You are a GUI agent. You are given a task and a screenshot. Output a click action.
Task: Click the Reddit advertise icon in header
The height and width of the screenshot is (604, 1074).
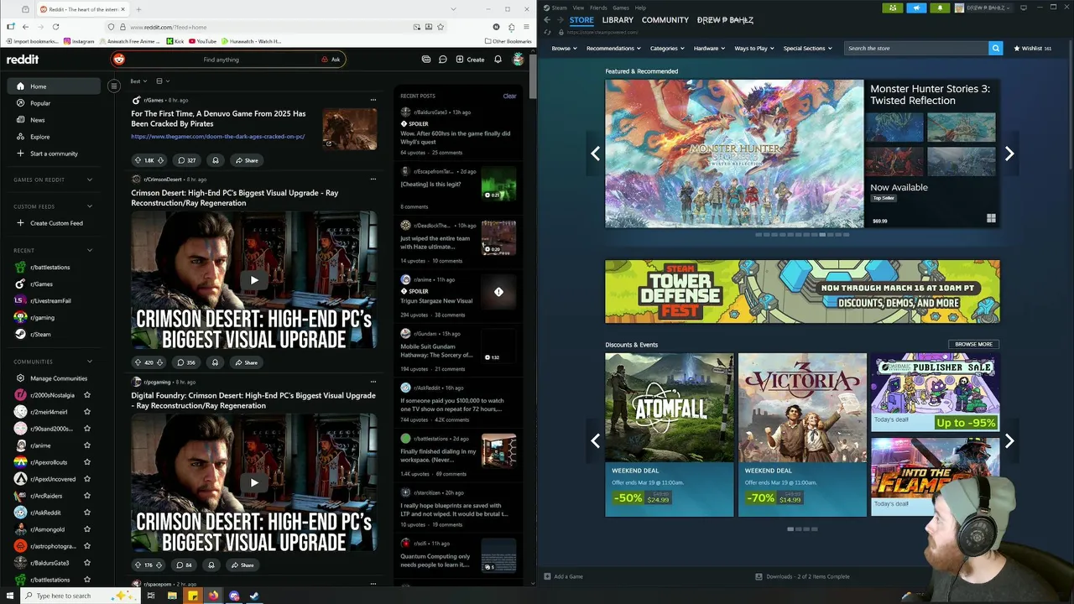[426, 60]
